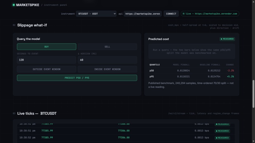Click the CHANGE column header
This screenshot has width=255, height=143.
click(x=230, y=65)
